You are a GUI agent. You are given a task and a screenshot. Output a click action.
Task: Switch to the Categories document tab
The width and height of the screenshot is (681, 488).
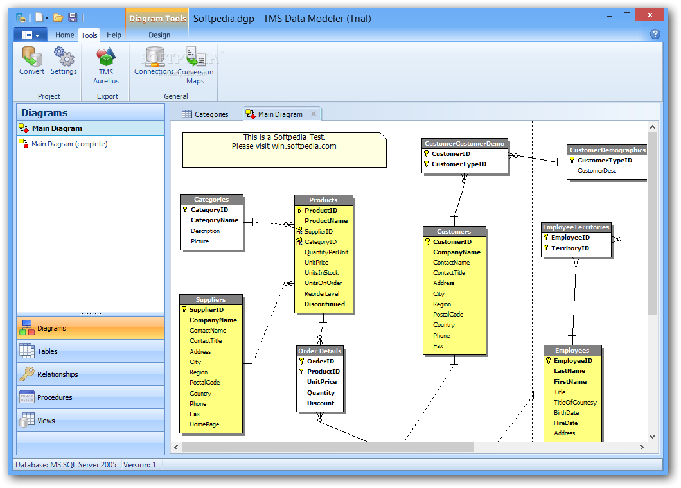coord(205,114)
